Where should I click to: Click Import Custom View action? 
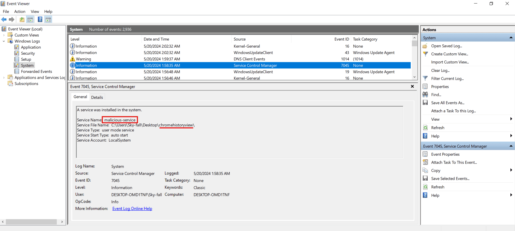pos(450,62)
